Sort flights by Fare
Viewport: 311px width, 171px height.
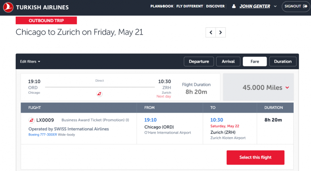click(x=254, y=62)
